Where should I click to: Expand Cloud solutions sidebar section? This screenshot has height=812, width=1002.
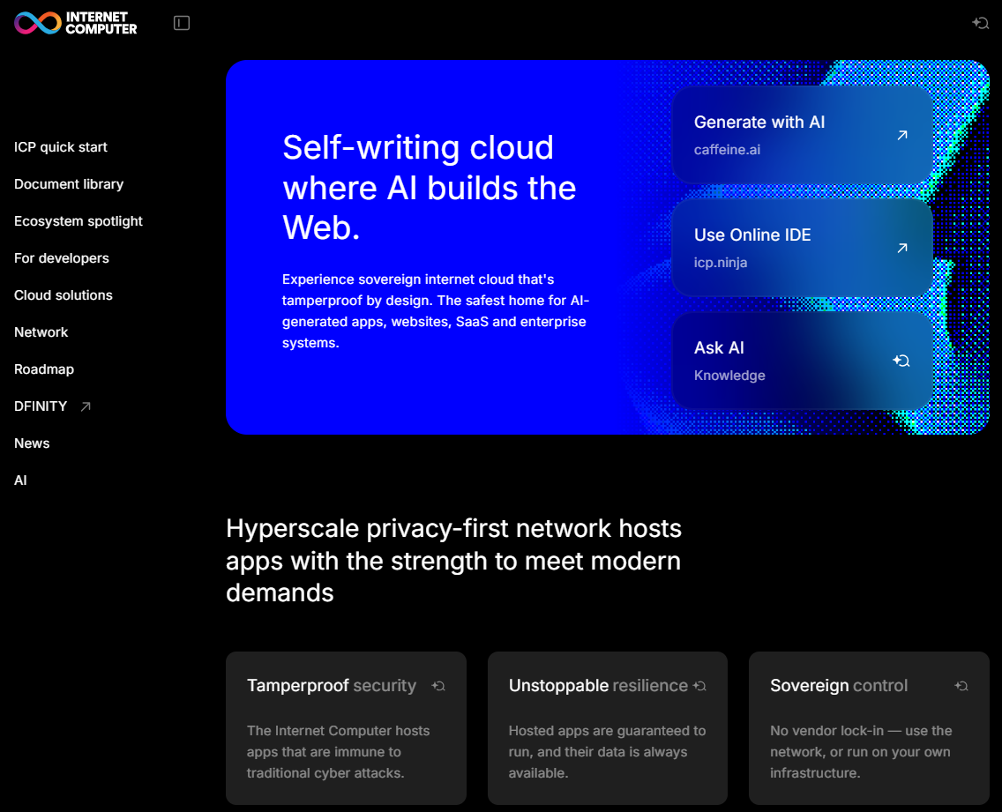tap(64, 295)
